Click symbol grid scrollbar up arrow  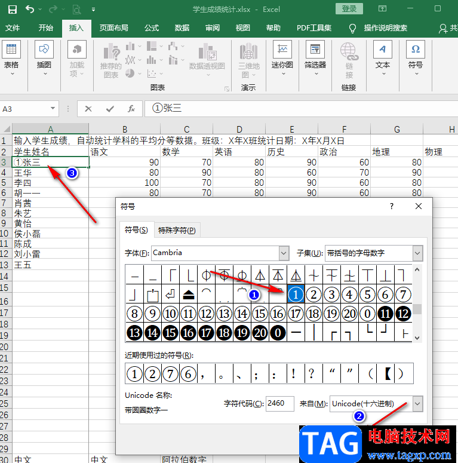pyautogui.click(x=417, y=269)
